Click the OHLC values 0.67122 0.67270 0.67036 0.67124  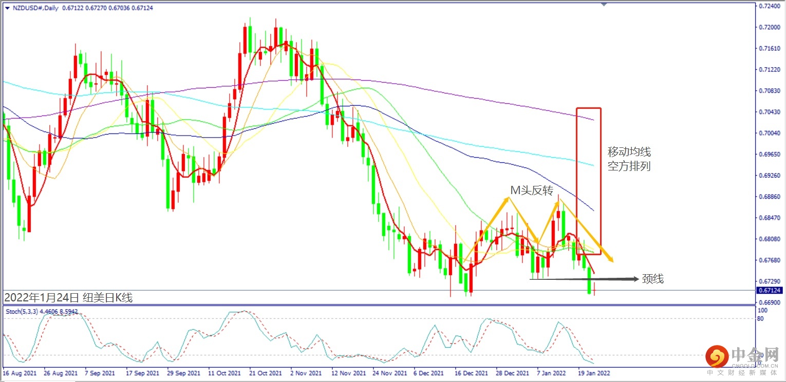(107, 8)
